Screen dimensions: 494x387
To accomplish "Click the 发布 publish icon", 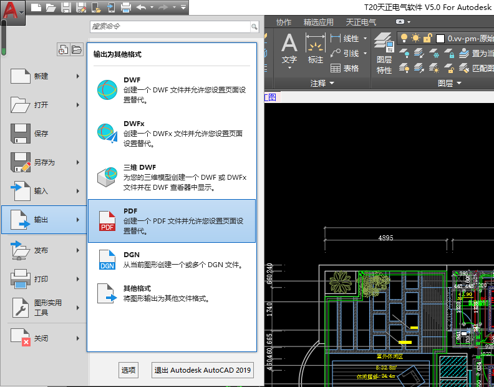I will [20, 250].
